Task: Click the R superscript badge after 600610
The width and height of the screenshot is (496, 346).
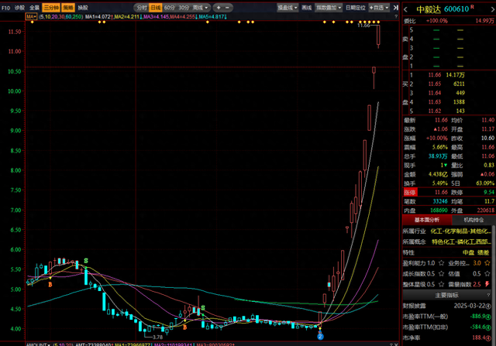Action: pos(472,7)
